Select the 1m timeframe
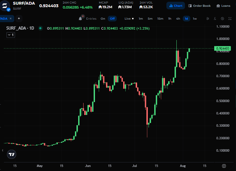Image resolution: width=236 pixels, height=171 pixels. (x=141, y=19)
